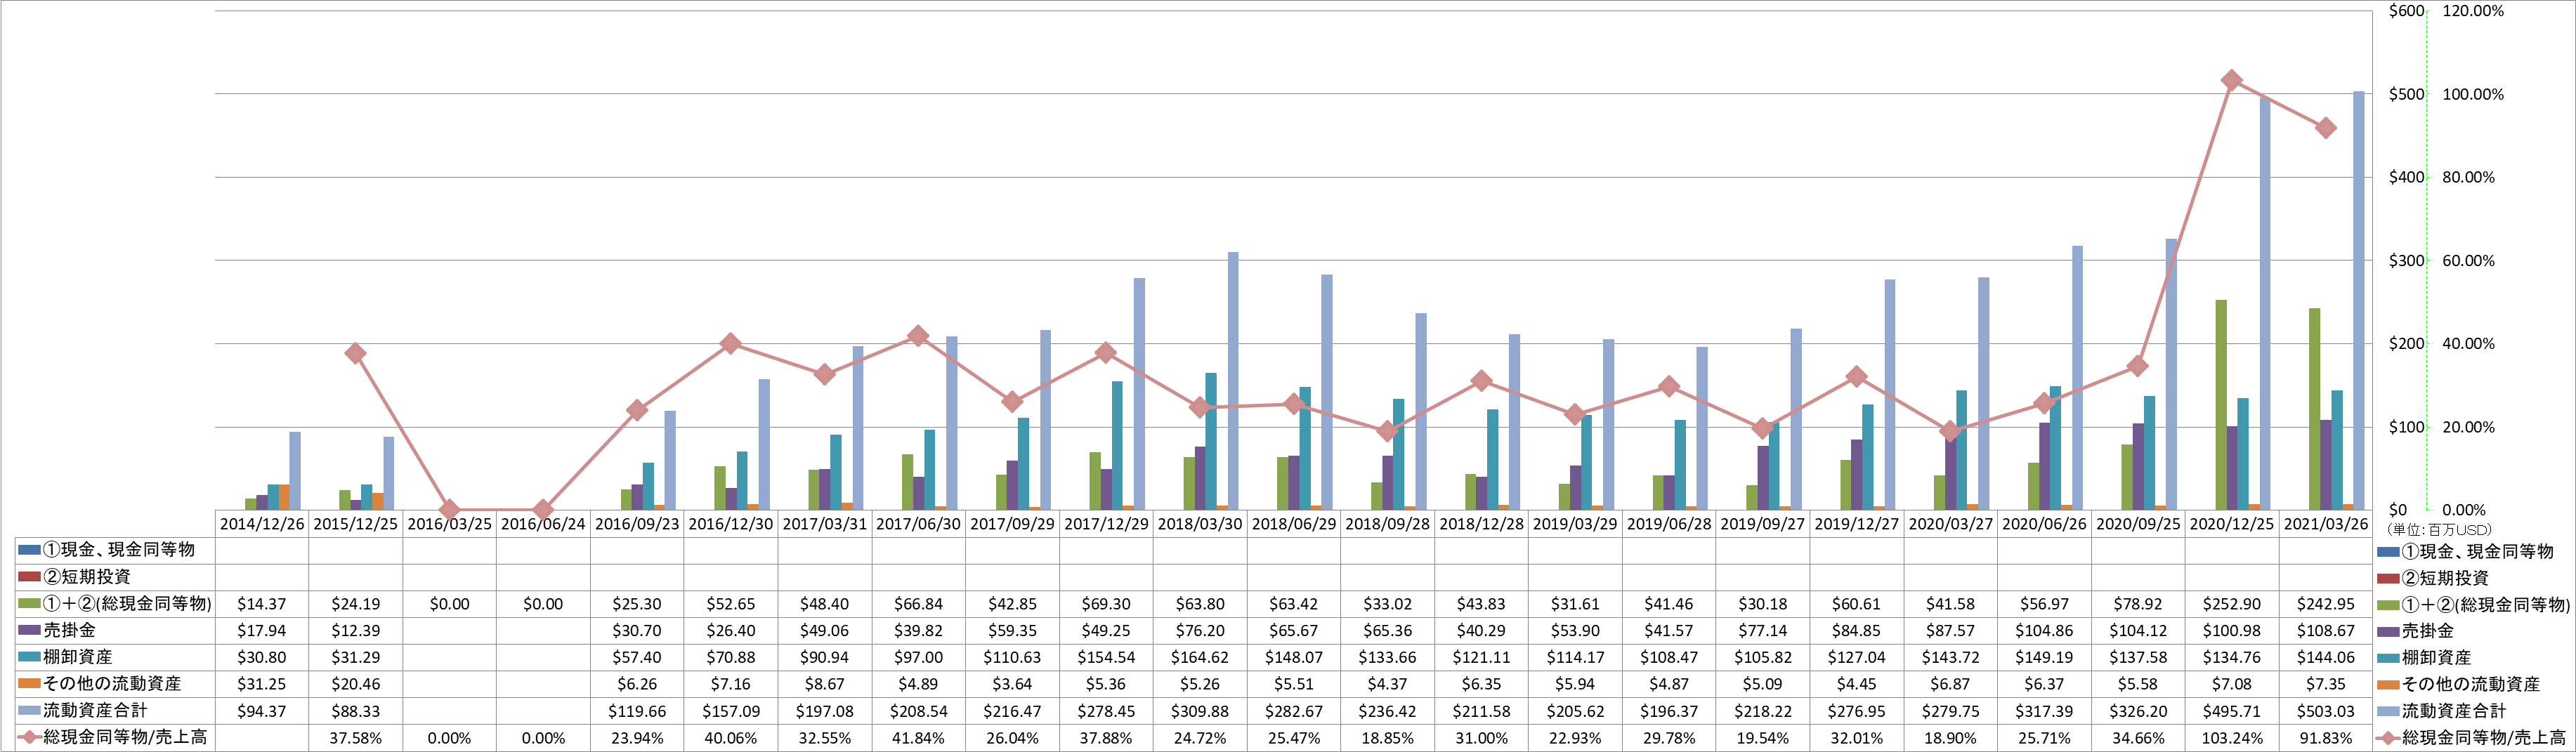Select the diamond marker peak at 2020/12/25
Image resolution: width=2576 pixels, height=752 pixels.
pyautogui.click(x=2232, y=81)
